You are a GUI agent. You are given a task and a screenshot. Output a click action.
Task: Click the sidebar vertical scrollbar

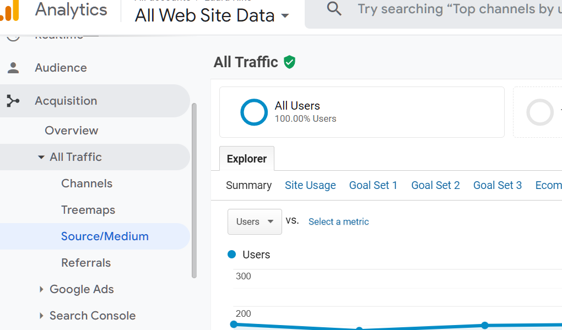(x=194, y=191)
